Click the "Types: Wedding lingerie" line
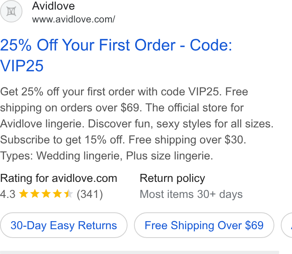This screenshot has height=254, width=292. coord(107,155)
